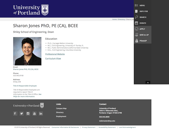Click the EVENTS calendar icon
The height and width of the screenshot is (129, 169).
pyautogui.click(x=136, y=23)
